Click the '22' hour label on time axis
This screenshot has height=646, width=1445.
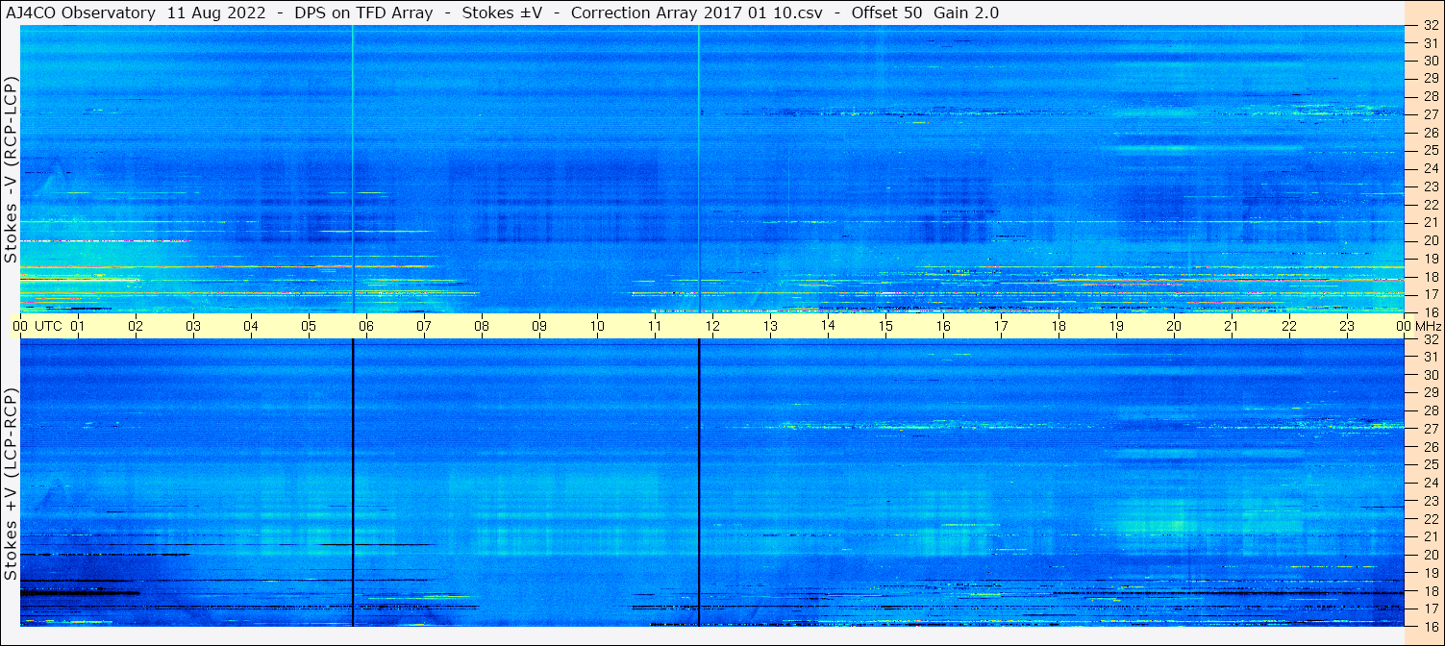[x=1289, y=326]
